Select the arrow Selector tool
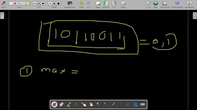Viewport: 197px width, 110px height. tap(76, 105)
